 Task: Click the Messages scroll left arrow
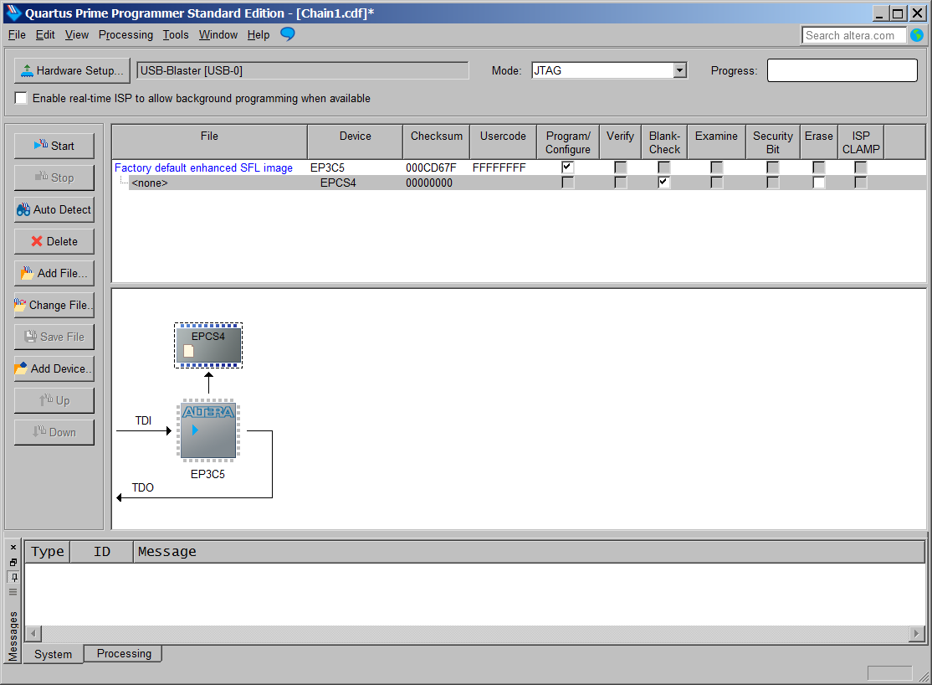click(x=33, y=633)
